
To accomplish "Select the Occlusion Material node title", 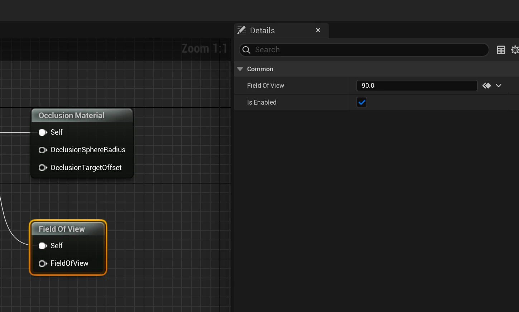I will coord(72,115).
